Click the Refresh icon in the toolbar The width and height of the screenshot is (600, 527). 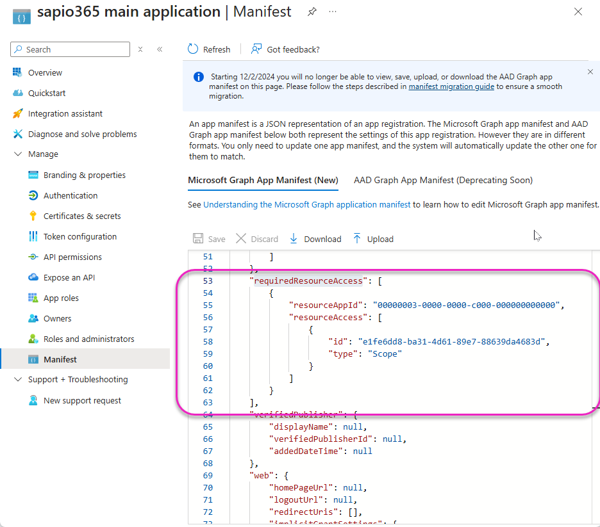pos(193,49)
